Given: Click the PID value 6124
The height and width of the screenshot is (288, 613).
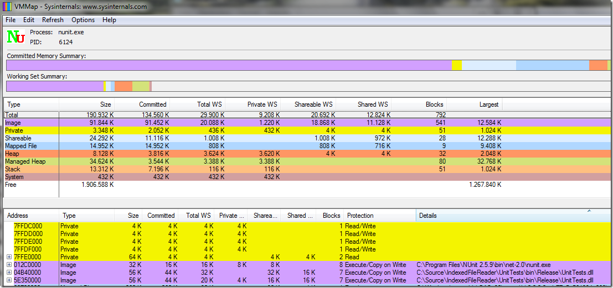Looking at the screenshot, I should pos(66,42).
